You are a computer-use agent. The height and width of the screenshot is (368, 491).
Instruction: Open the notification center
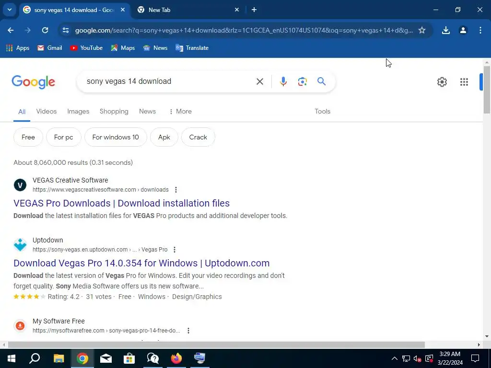475,358
